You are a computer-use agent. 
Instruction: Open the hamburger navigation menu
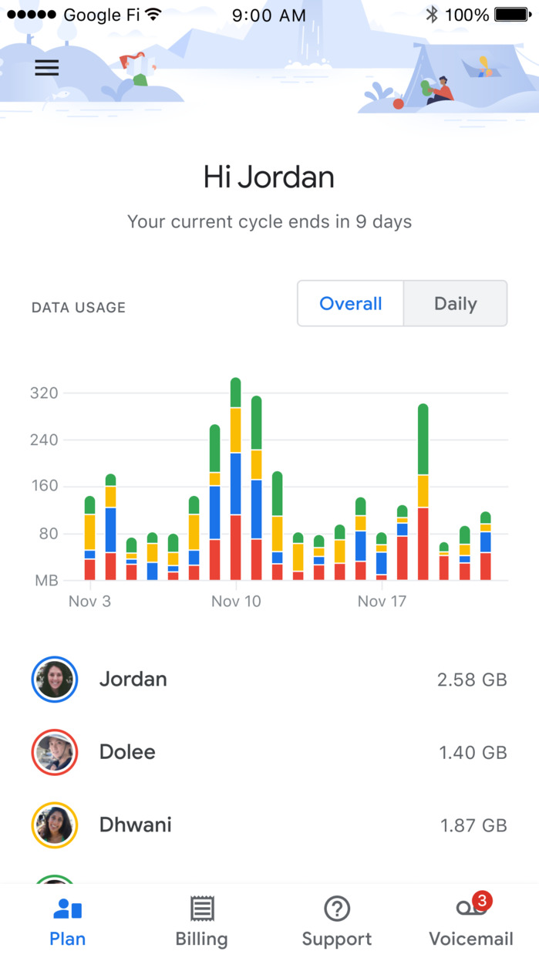[46, 67]
